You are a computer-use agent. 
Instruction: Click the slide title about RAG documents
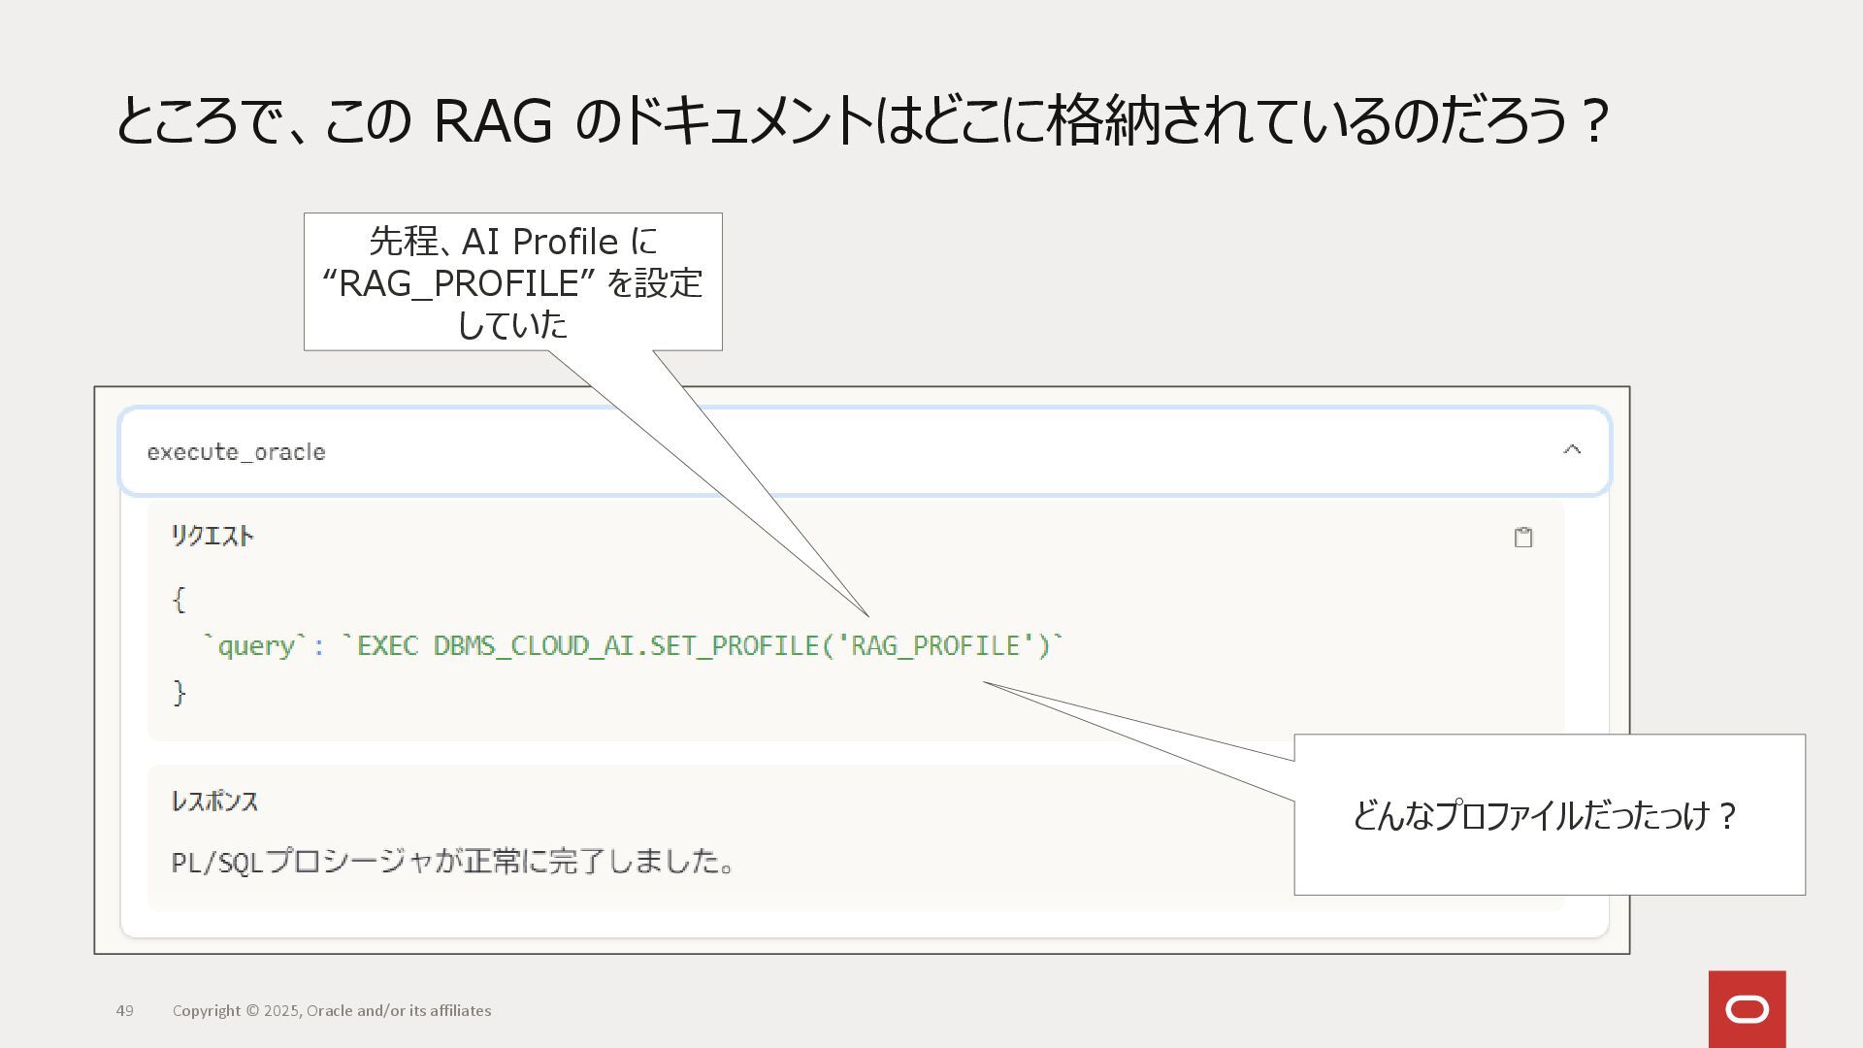pyautogui.click(x=862, y=121)
